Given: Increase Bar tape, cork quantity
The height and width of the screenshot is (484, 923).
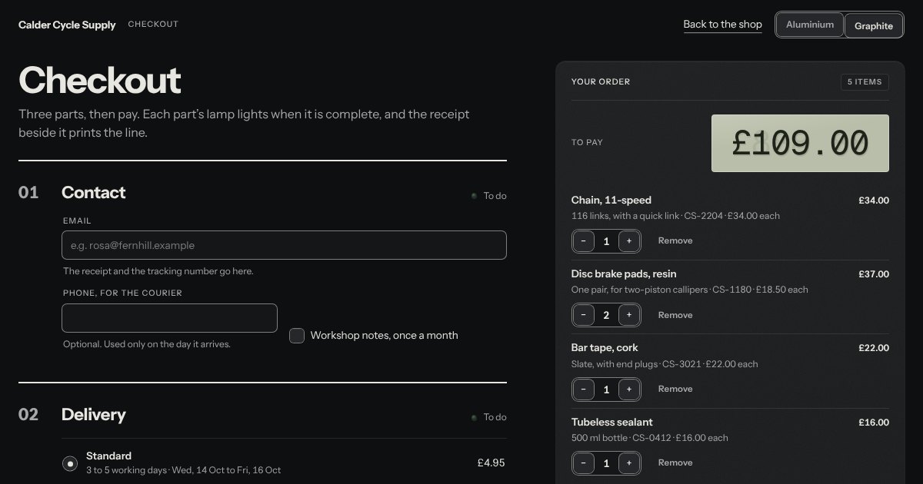Looking at the screenshot, I should (629, 390).
